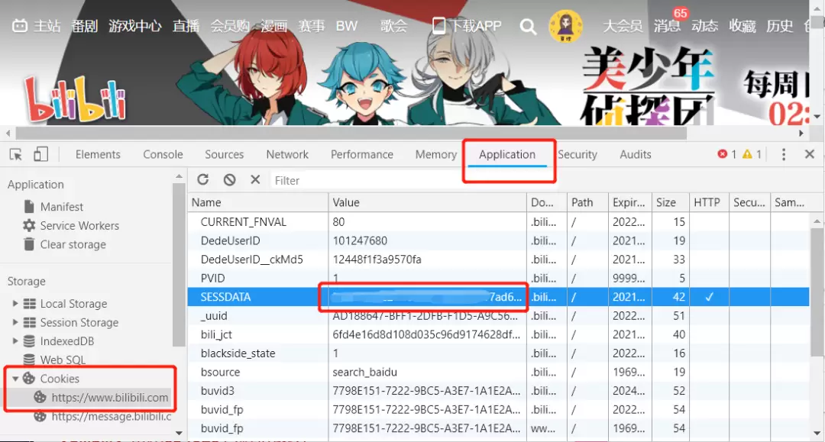The height and width of the screenshot is (442, 825).
Task: Select the CURRENT_FNVAL cookie row
Action: click(x=498, y=222)
